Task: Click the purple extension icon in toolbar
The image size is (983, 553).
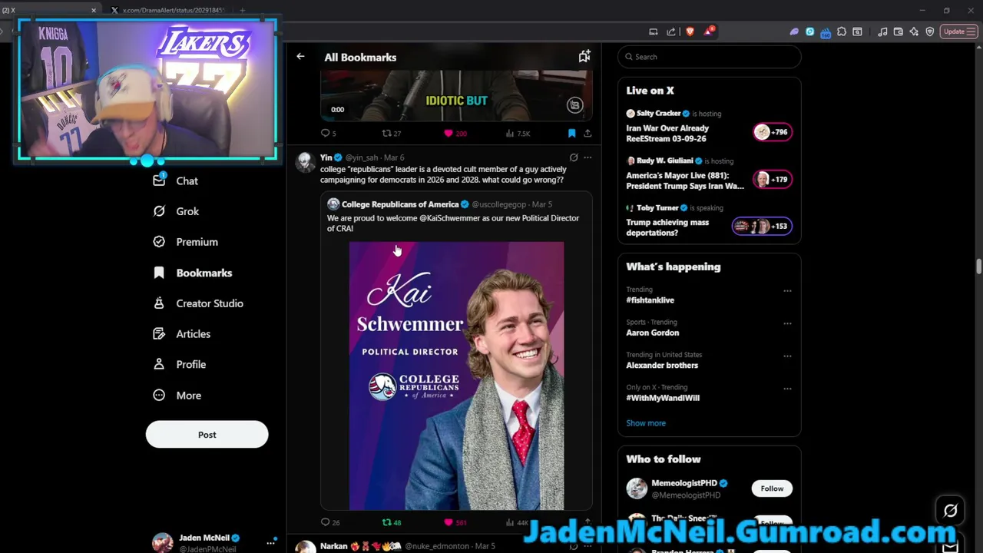Action: pyautogui.click(x=794, y=31)
